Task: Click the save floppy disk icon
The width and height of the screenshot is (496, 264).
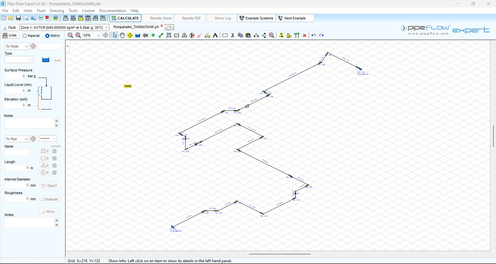Action: (18, 18)
